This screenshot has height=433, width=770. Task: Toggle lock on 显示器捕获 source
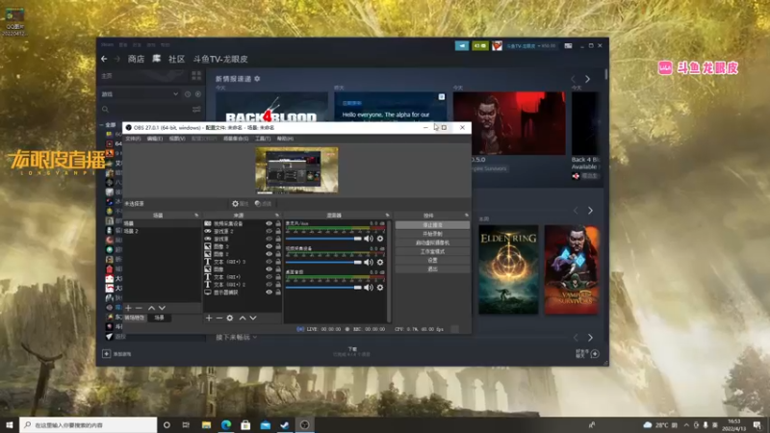(278, 293)
